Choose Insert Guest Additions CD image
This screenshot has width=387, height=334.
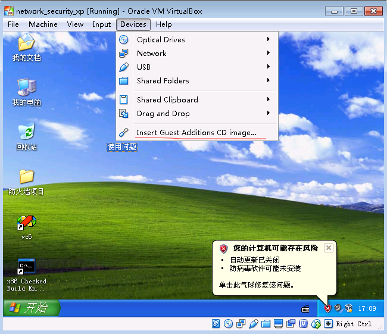click(x=197, y=133)
